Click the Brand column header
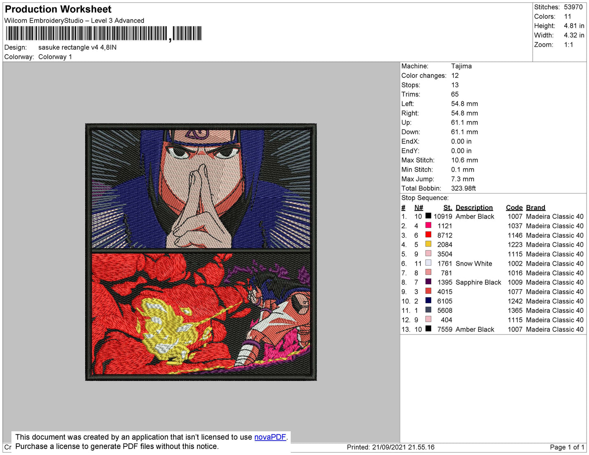The width and height of the screenshot is (589, 455). click(x=535, y=207)
